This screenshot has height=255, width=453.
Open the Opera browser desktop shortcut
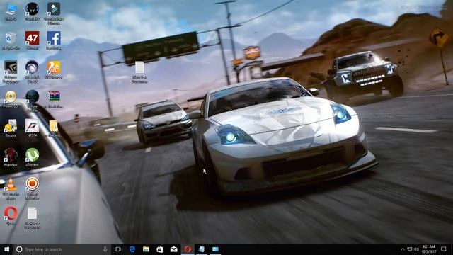(x=11, y=215)
